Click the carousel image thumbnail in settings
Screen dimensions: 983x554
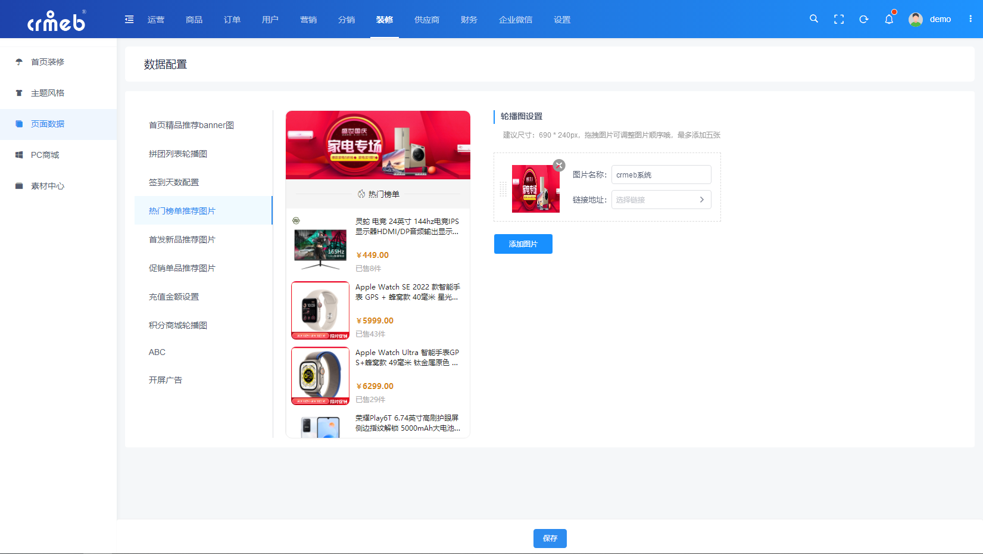536,189
